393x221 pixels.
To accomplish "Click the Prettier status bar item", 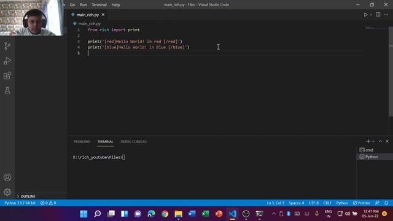I will pyautogui.click(x=362, y=203).
